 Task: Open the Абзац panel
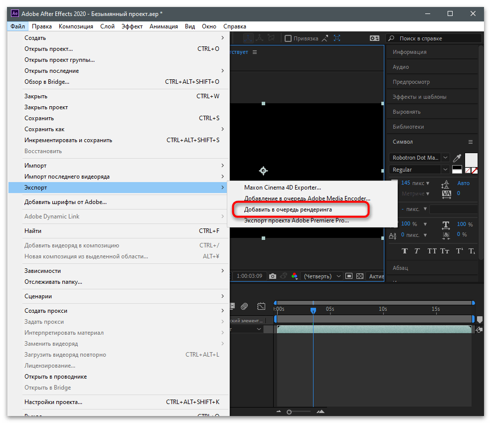(x=400, y=268)
